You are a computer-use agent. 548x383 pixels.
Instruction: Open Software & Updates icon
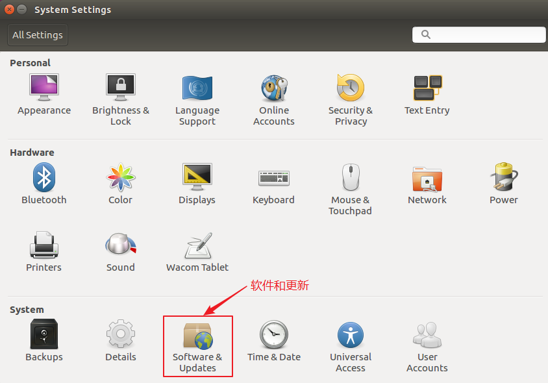[198, 336]
